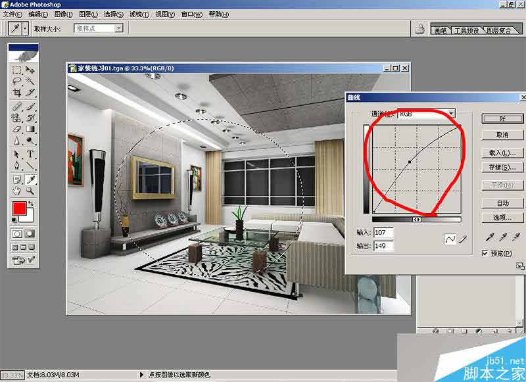Click the 选项... options button
The image size is (526, 382).
(x=502, y=218)
